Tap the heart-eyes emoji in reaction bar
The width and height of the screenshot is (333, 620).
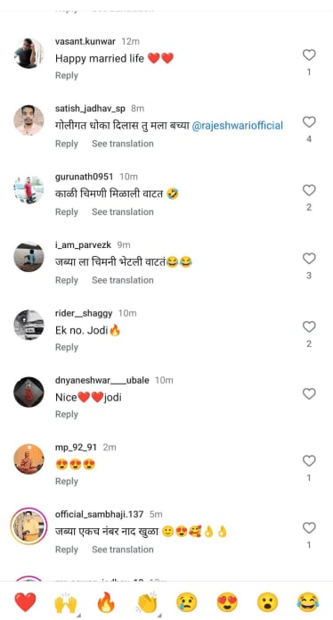(227, 602)
